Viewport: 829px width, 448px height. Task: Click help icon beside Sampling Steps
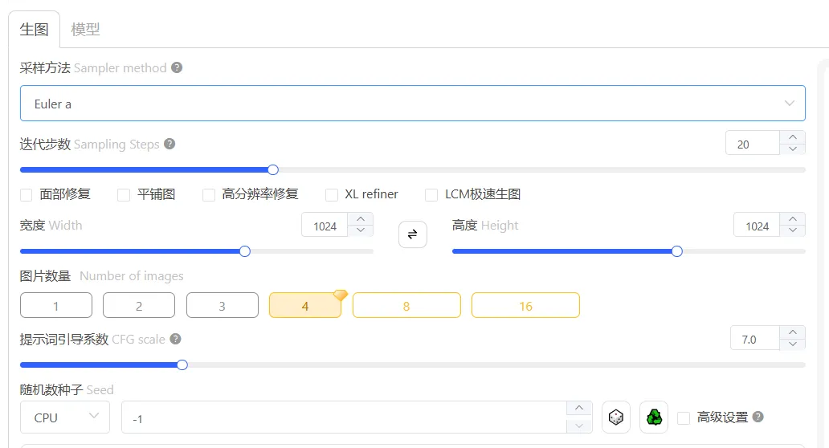point(169,144)
